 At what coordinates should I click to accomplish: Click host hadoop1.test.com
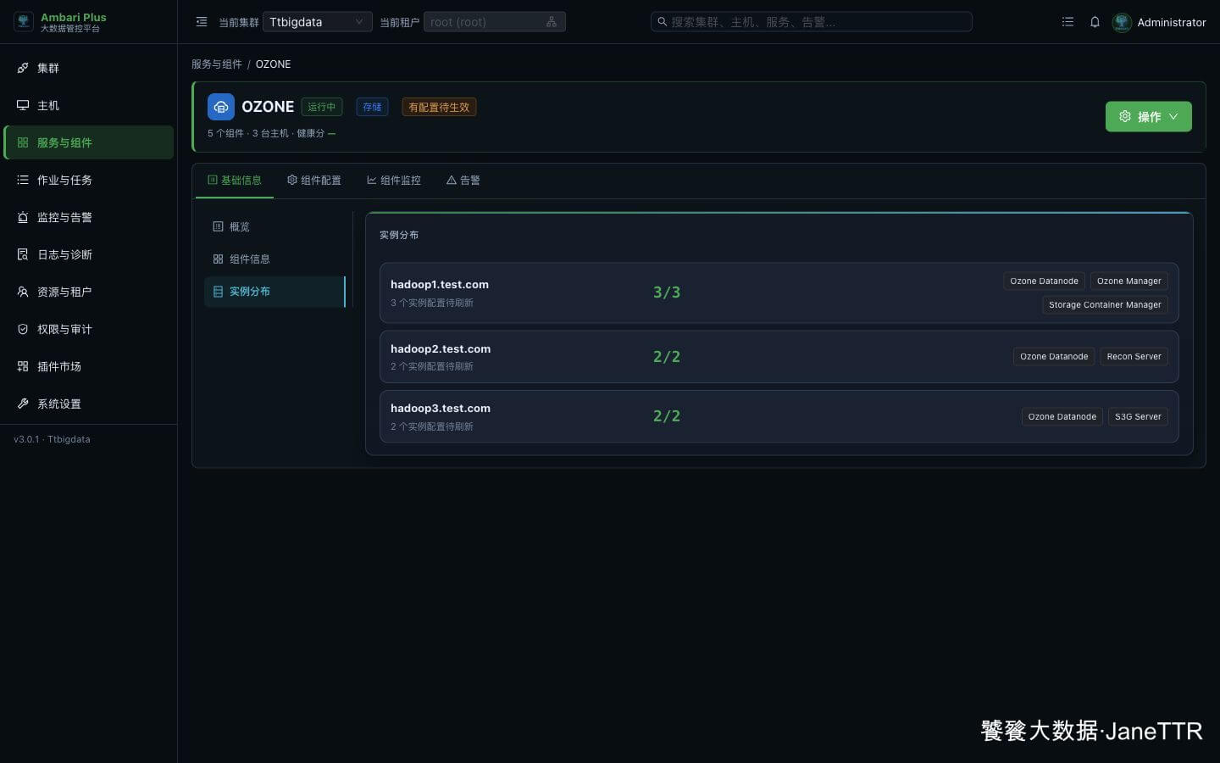point(440,285)
